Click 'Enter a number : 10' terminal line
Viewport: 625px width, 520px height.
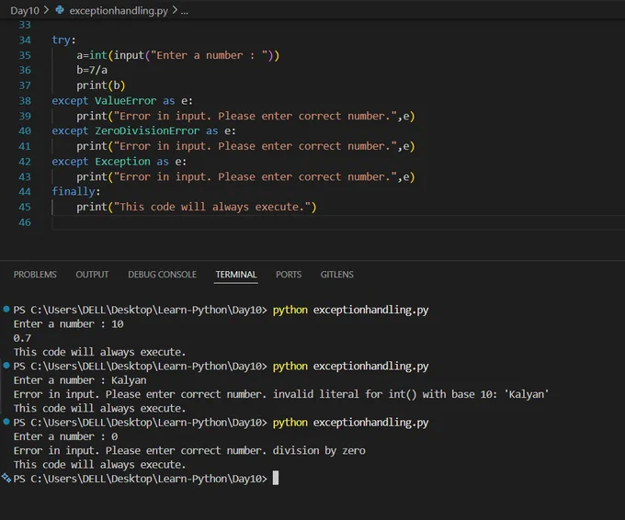(69, 324)
